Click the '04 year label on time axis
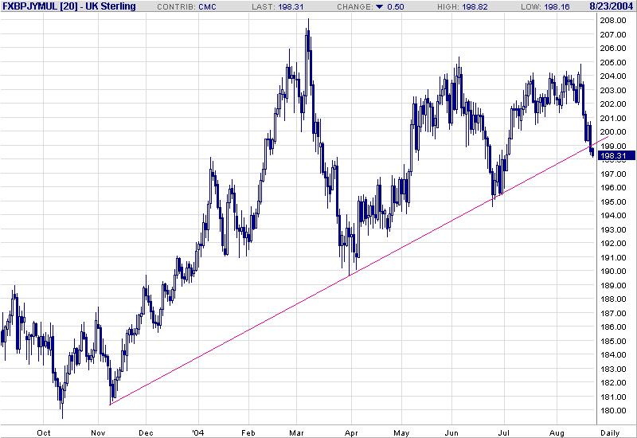Image resolution: width=637 pixels, height=438 pixels. [x=198, y=432]
